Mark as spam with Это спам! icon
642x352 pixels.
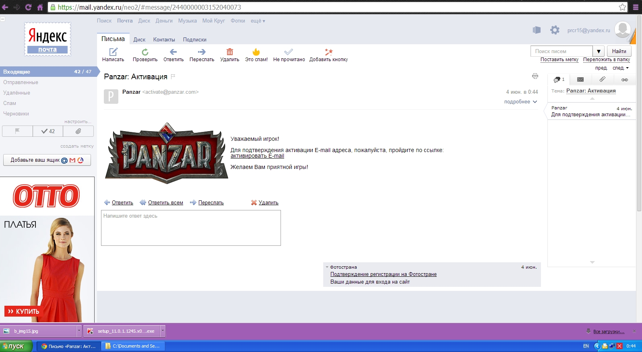pyautogui.click(x=256, y=52)
